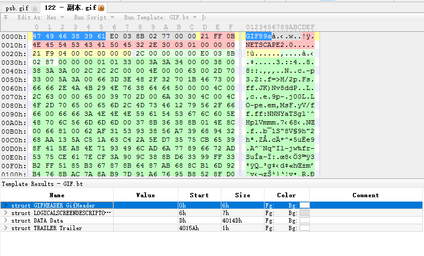Click hex byte E0 in row 0000h
The height and width of the screenshot is (256, 424).
(114, 36)
